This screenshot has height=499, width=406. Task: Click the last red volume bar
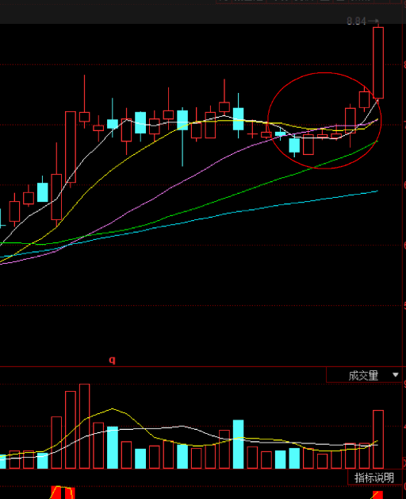tap(378, 439)
